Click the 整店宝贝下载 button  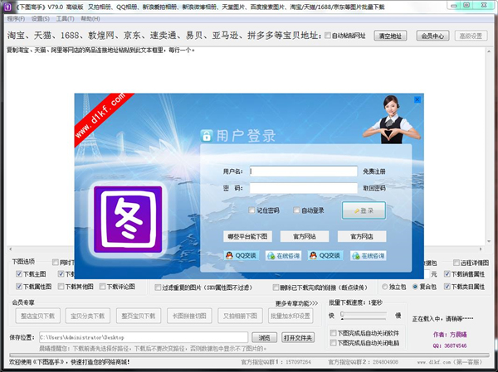pyautogui.click(x=38, y=316)
